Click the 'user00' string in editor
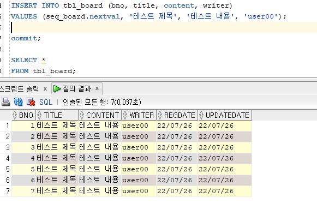The image size is (317, 203). tap(261, 16)
